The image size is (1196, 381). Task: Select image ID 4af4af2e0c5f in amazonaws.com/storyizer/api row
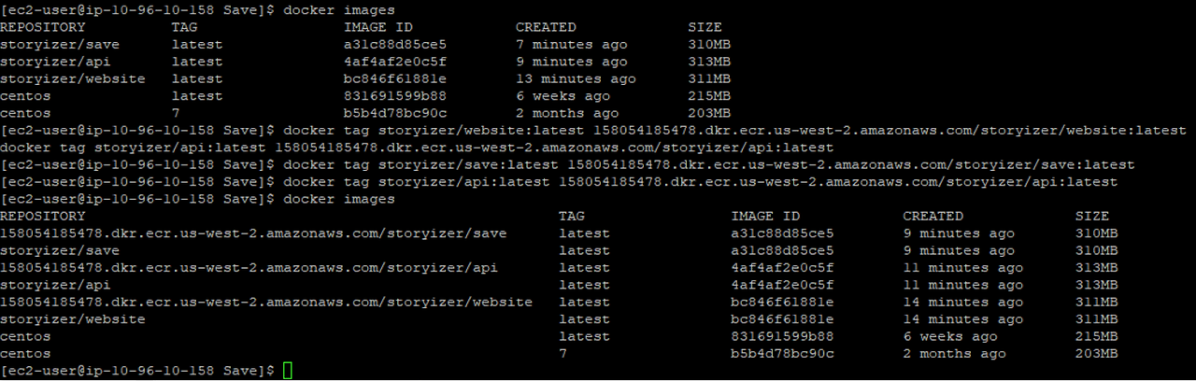click(x=783, y=268)
